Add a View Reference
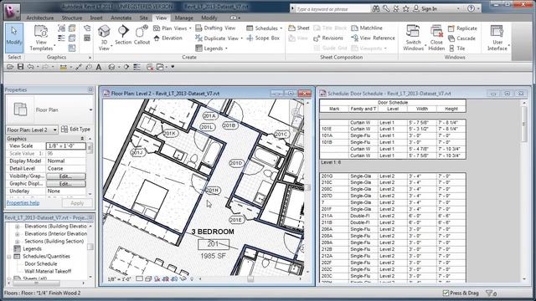The image size is (536, 301). pos(373,38)
